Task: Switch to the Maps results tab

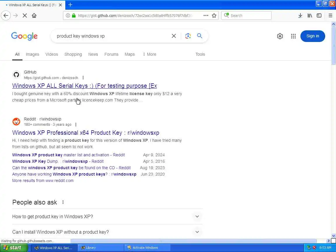Action: click(129, 54)
